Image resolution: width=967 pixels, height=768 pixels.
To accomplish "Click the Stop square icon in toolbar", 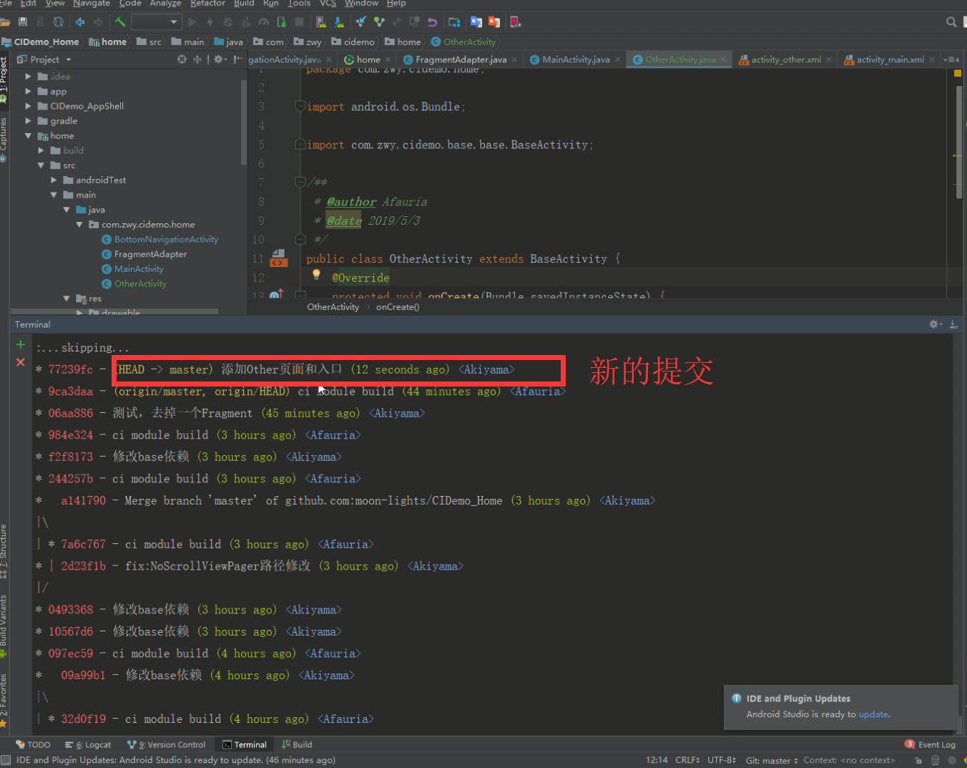I will click(x=300, y=22).
